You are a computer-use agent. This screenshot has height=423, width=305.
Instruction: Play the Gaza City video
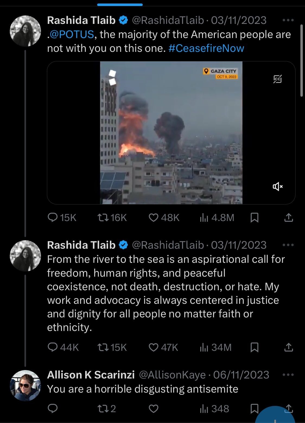(171, 132)
